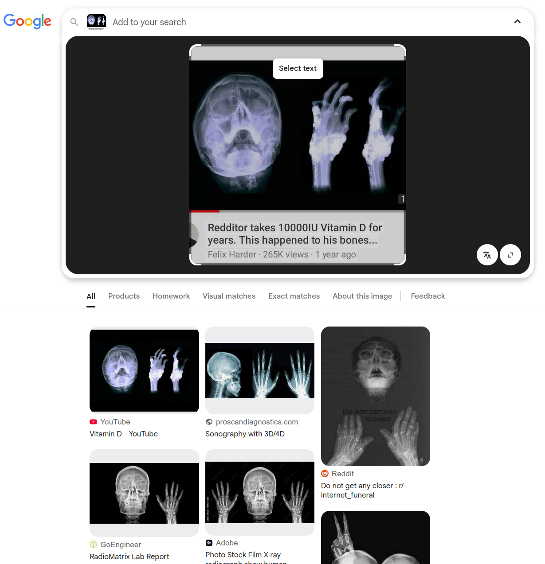Screen dimensions: 545x564
Task: Open the GoEngineer skull X-ray thumbnail
Action: [x=144, y=493]
